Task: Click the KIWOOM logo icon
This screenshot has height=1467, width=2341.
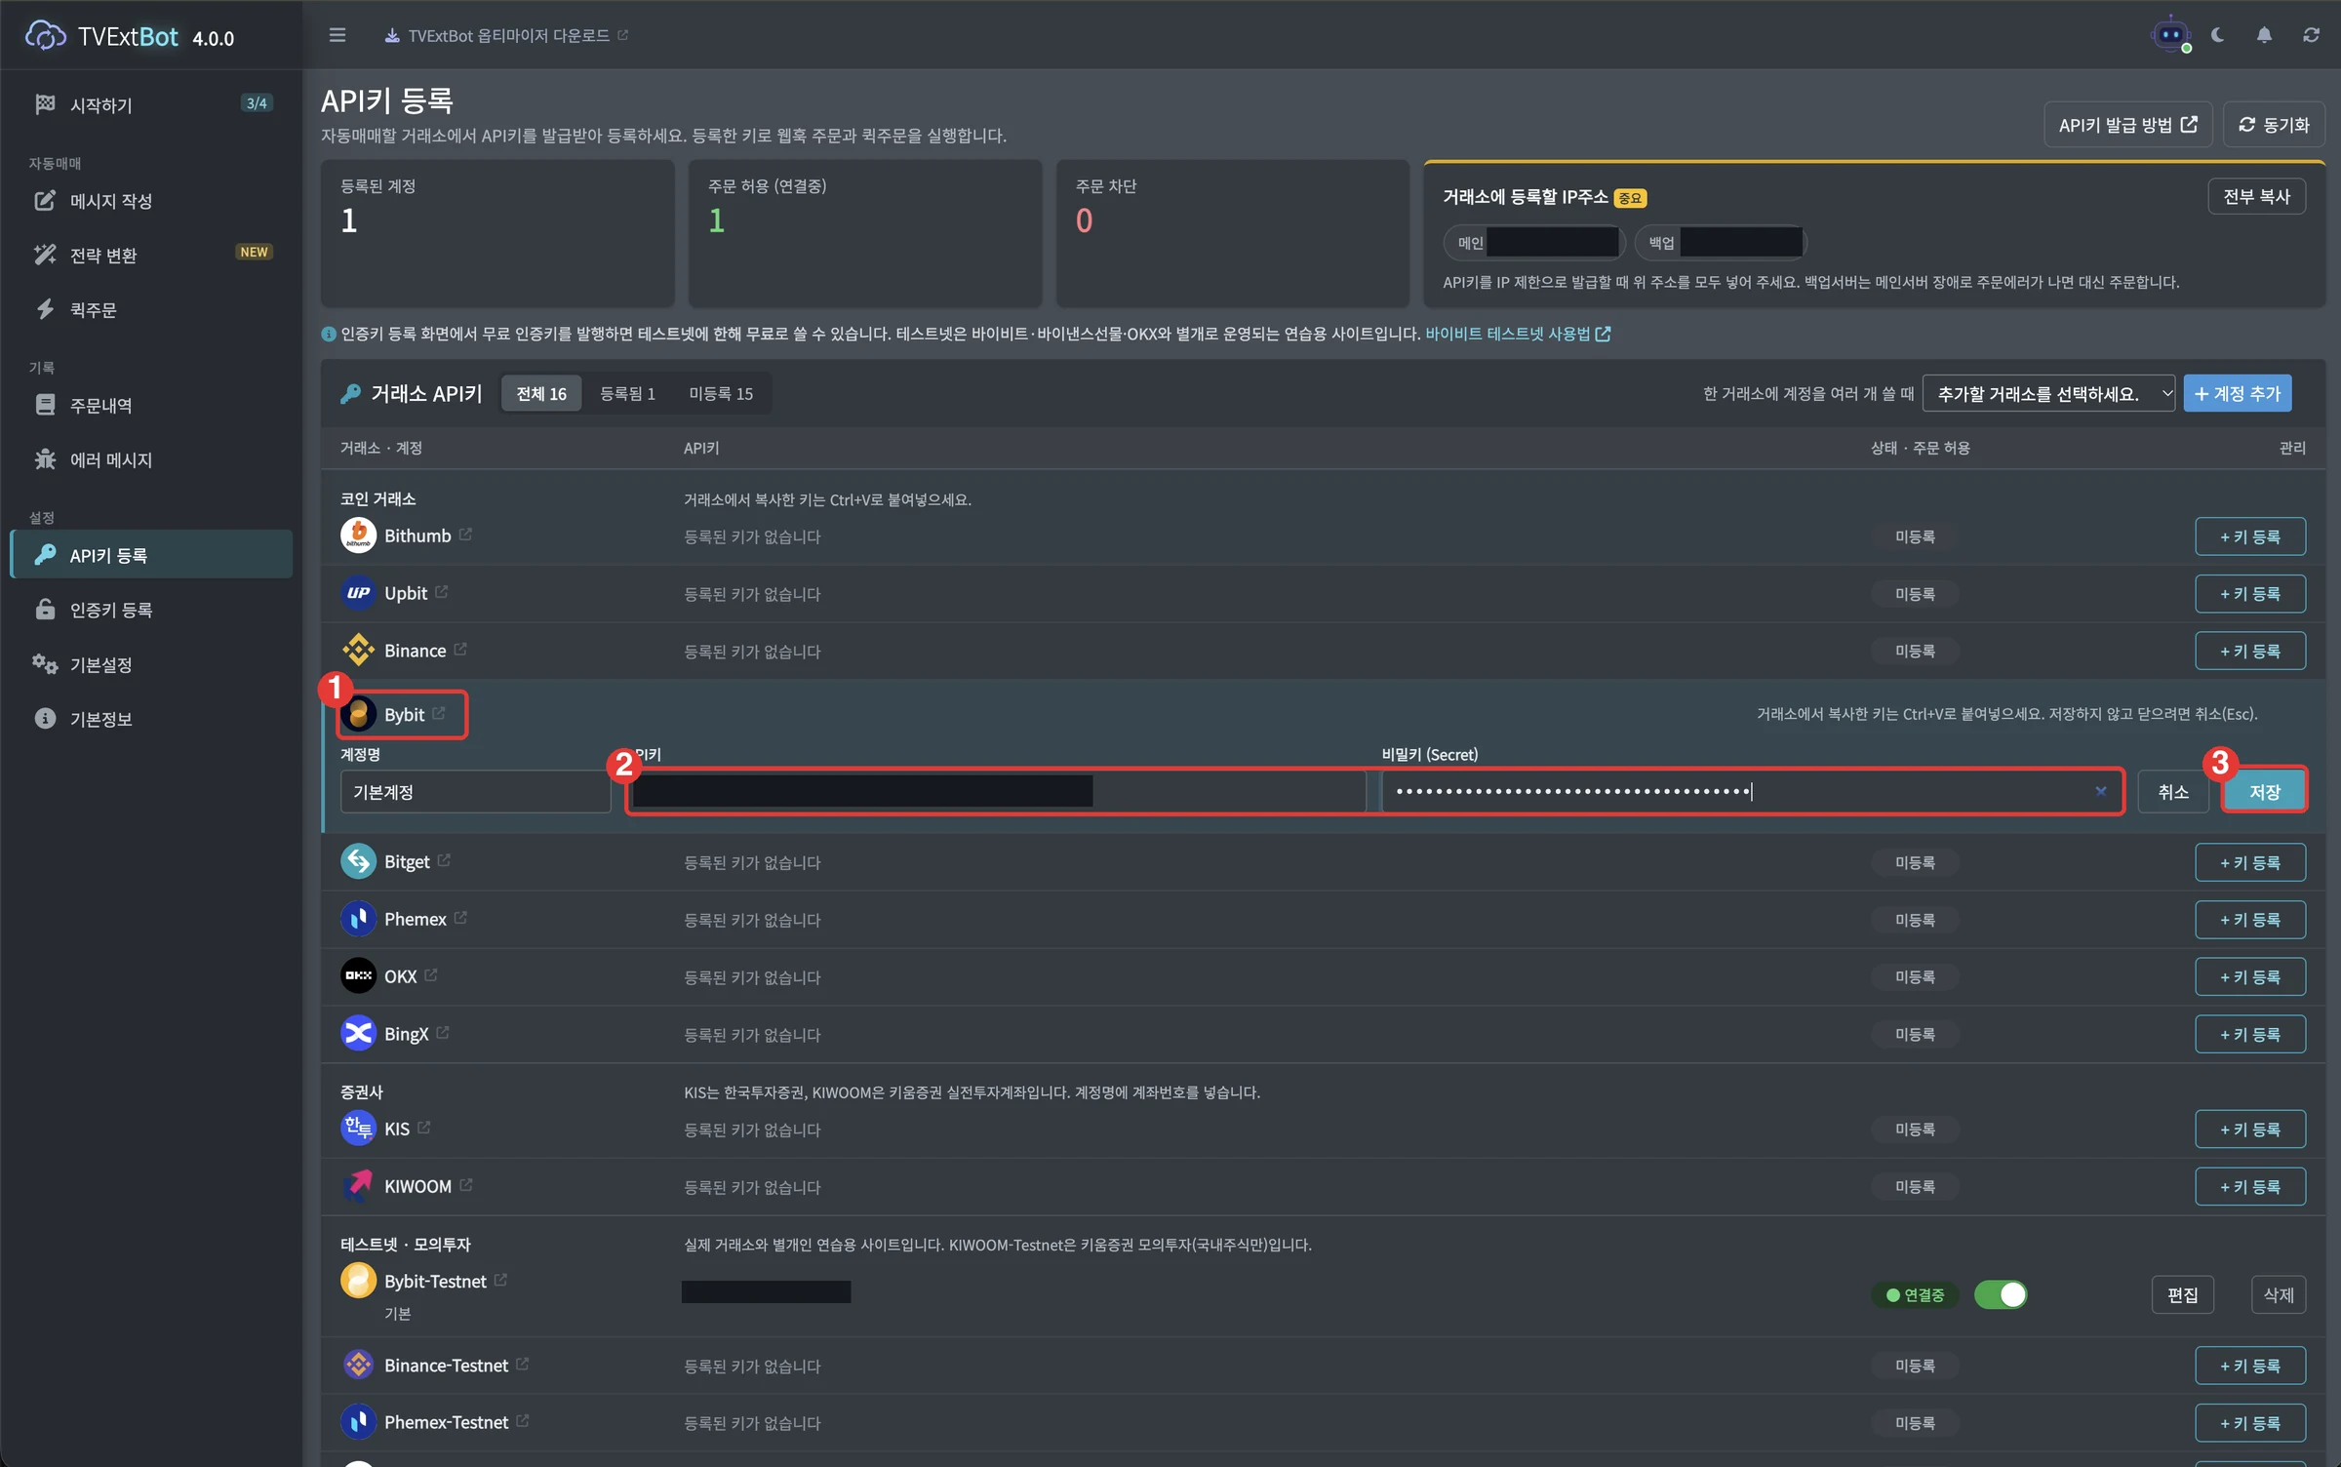Action: (x=358, y=1186)
